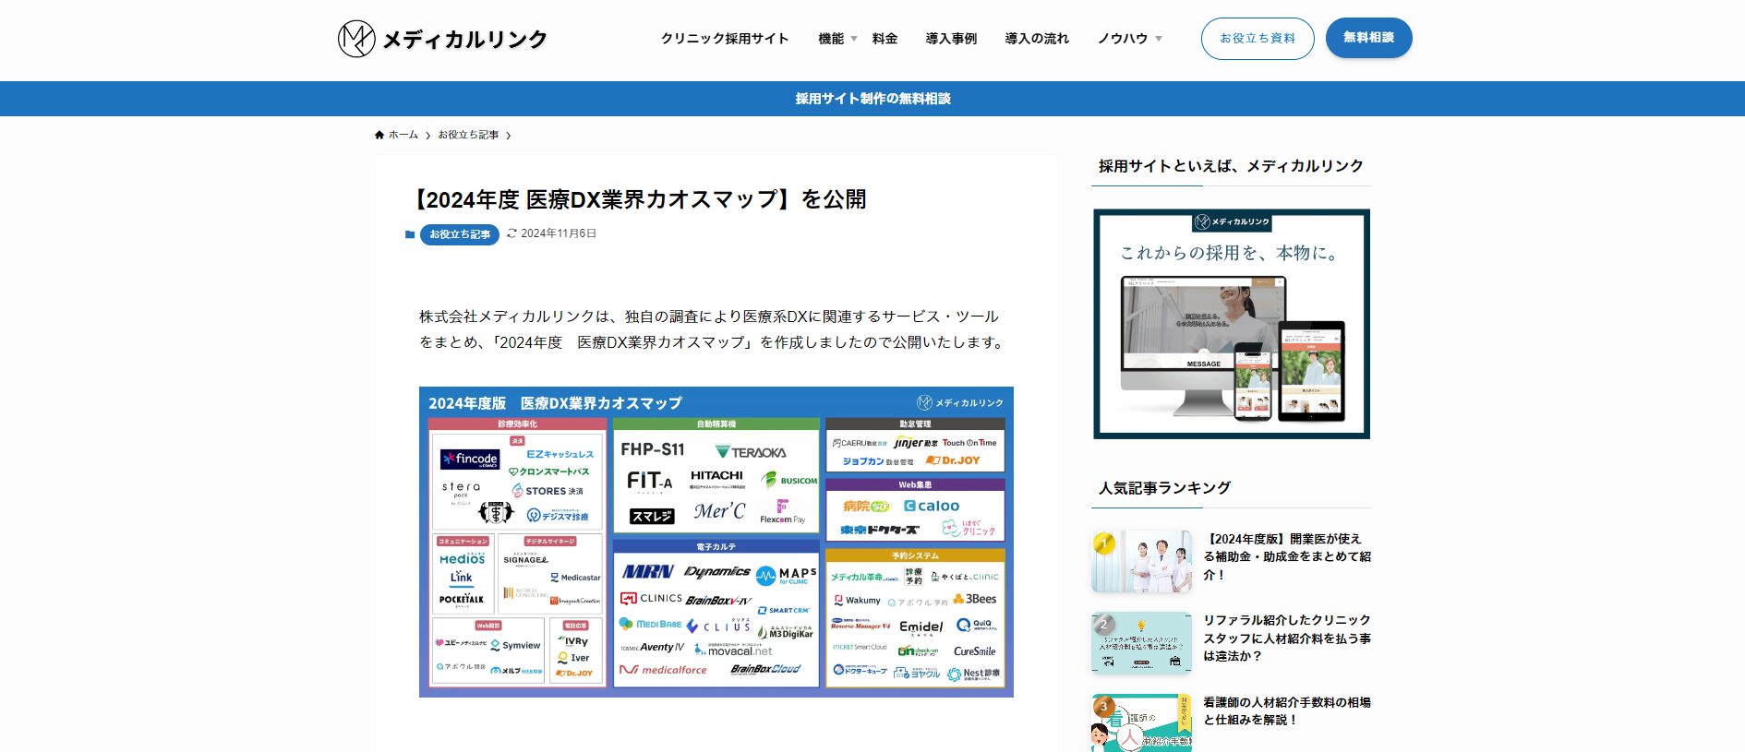Open the 2024年度版 chaos map image
Screen dimensions: 1745x752
pos(716,542)
